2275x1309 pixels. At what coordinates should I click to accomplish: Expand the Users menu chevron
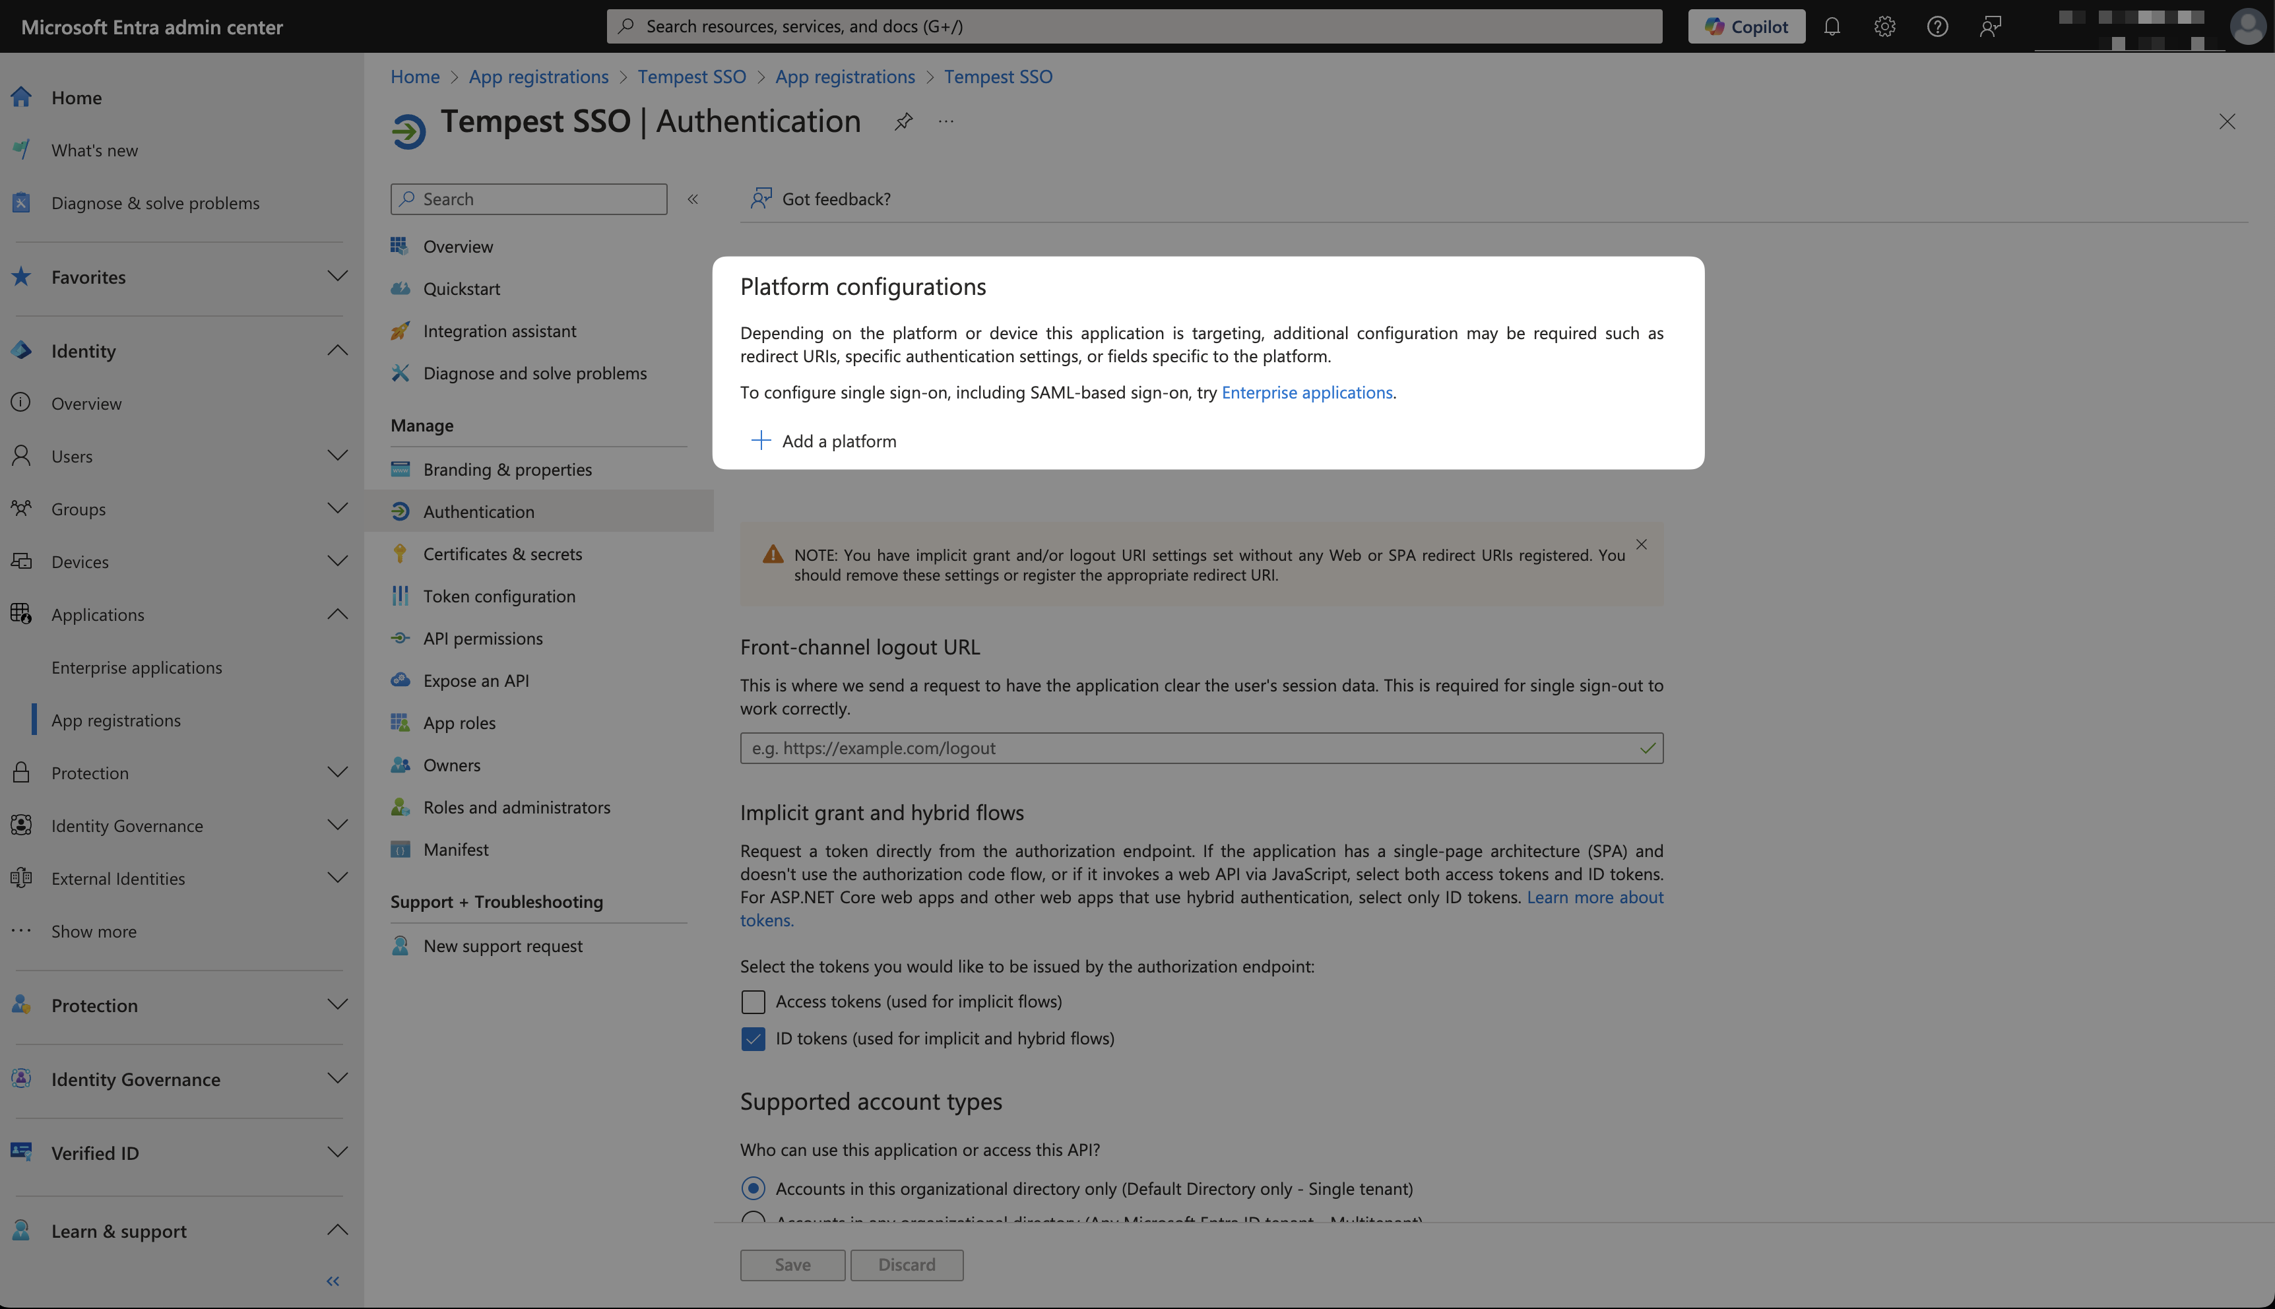[x=337, y=456]
